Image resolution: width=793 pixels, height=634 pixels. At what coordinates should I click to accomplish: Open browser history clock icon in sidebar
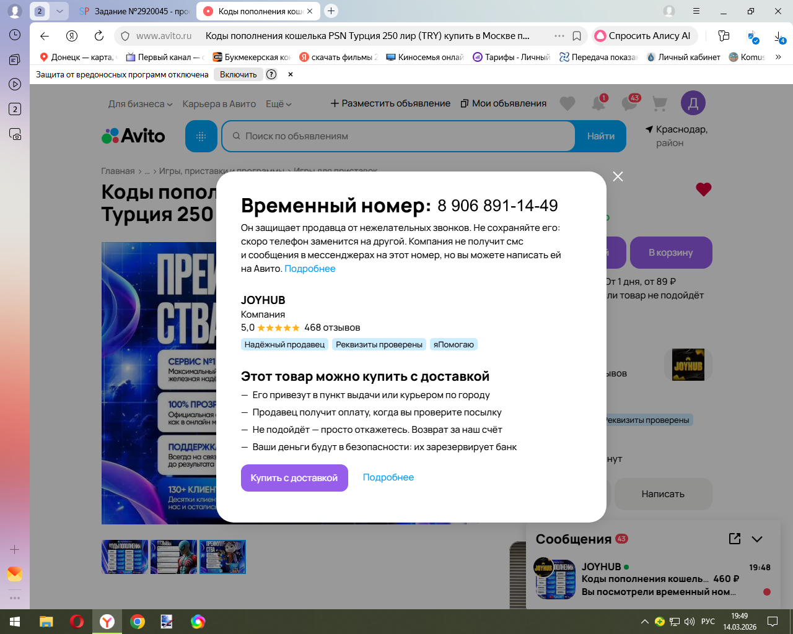[15, 35]
